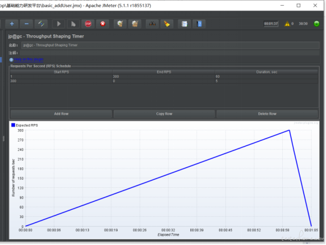Click the green running status indicator
Screen dimensions: 326x245
(x=317, y=24)
